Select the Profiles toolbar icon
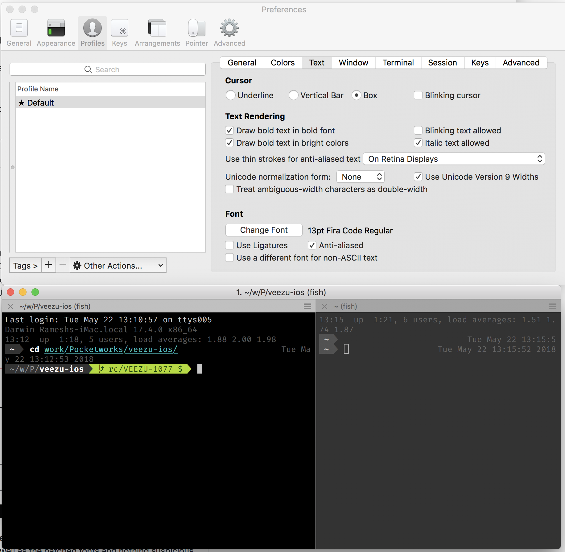This screenshot has width=565, height=552. coord(92,32)
